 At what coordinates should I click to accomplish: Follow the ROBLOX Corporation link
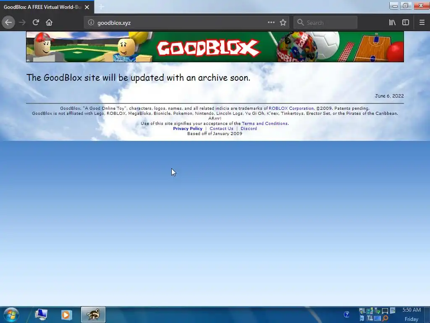pos(291,108)
